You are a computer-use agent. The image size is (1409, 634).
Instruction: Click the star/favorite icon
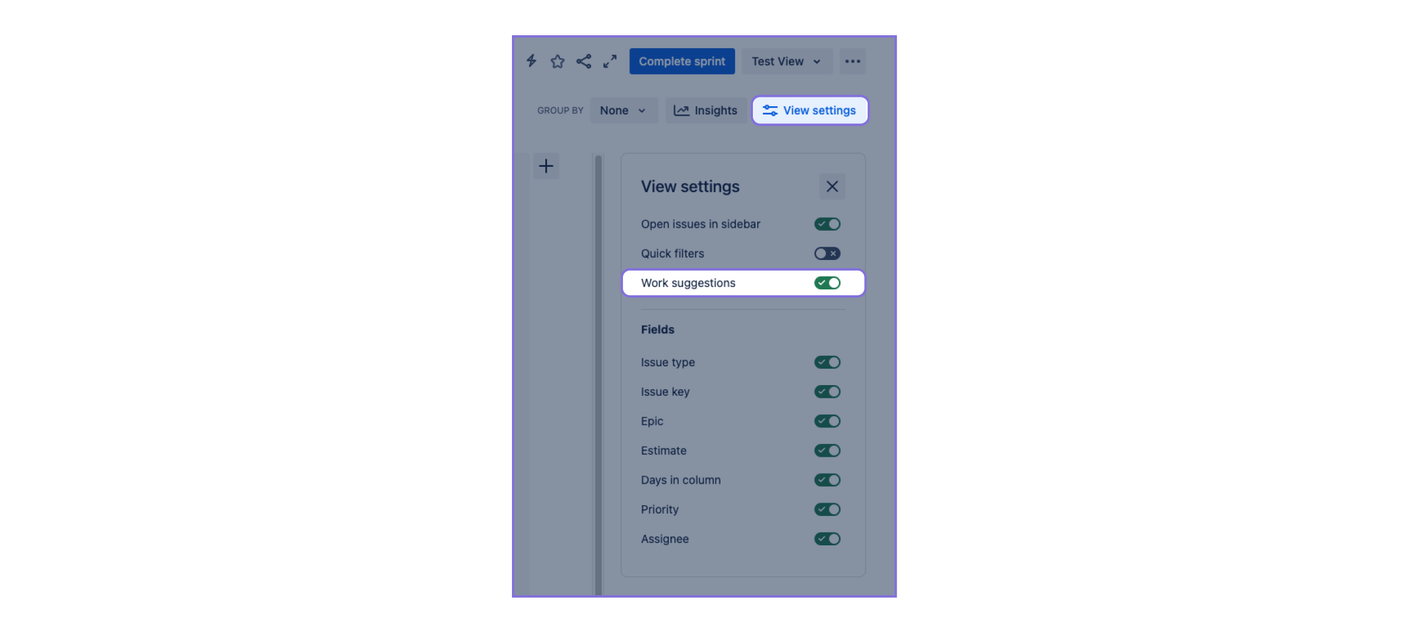(x=557, y=60)
